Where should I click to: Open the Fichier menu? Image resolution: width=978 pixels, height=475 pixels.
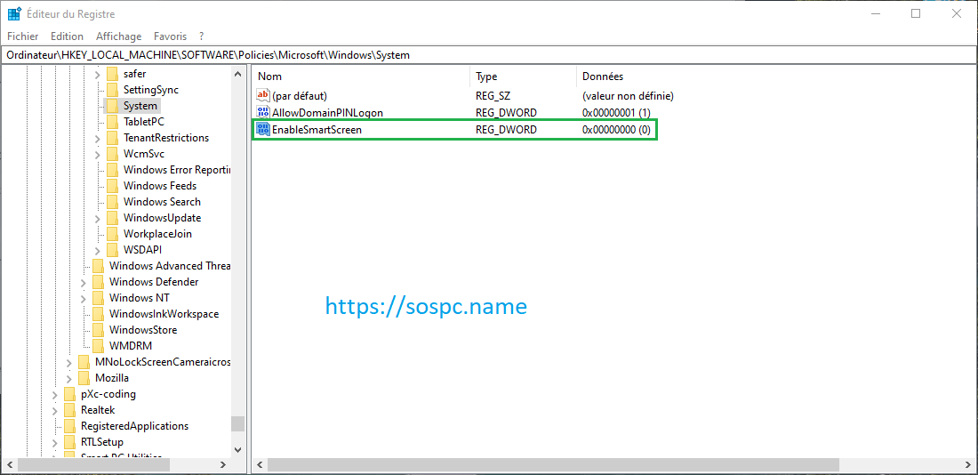click(x=22, y=36)
